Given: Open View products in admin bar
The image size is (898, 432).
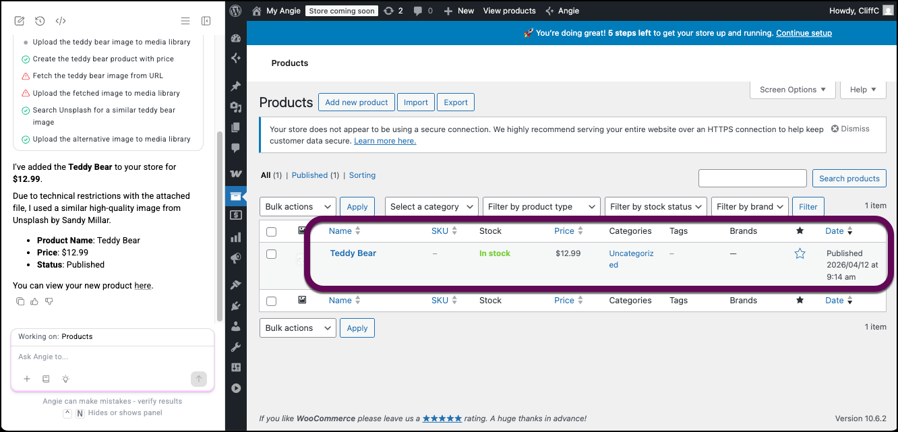Looking at the screenshot, I should [509, 11].
